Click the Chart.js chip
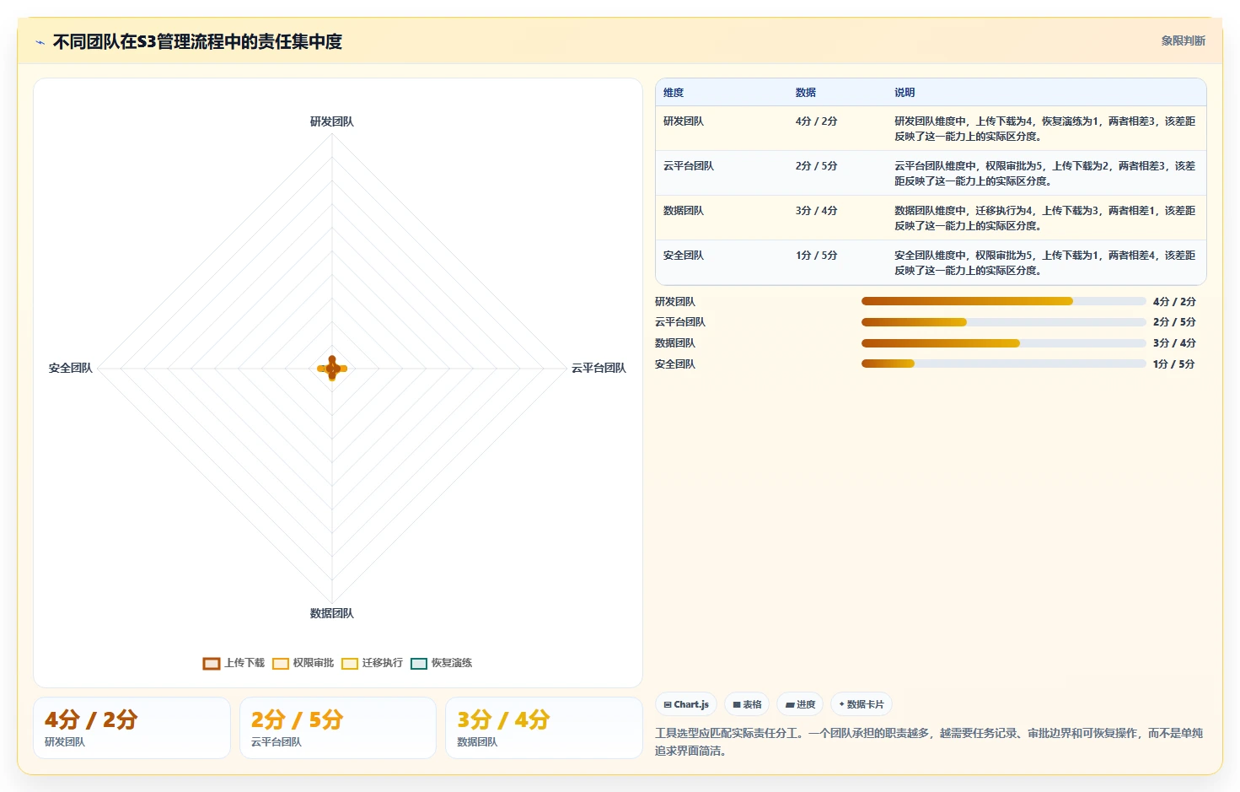The height and width of the screenshot is (792, 1240). (x=686, y=704)
